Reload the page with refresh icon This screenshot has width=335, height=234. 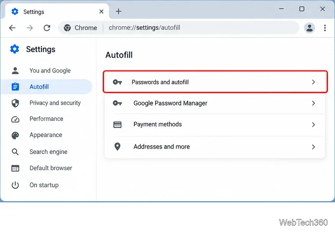tap(47, 28)
